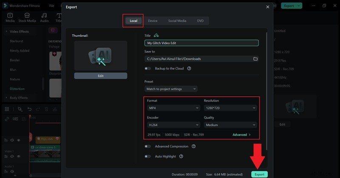Click Edit button under the thumbnail
This screenshot has height=178, width=340.
coord(100,76)
